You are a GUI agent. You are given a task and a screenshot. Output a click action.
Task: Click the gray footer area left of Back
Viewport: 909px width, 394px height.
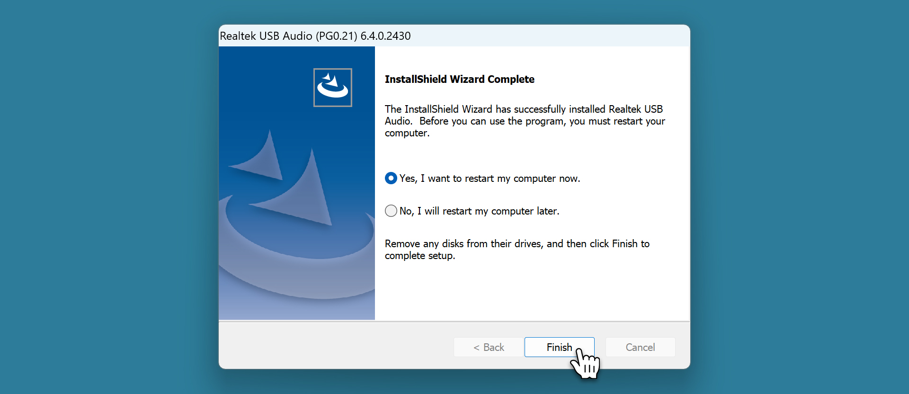(331, 347)
